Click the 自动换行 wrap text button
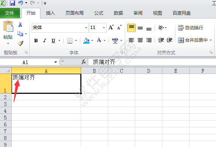Viewport: 216px width, 147px height. [x=190, y=28]
